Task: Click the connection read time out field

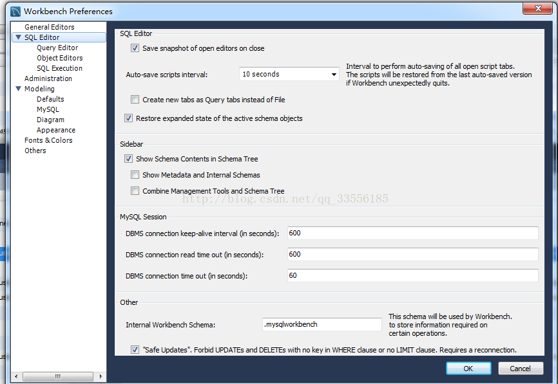Action: tap(413, 254)
